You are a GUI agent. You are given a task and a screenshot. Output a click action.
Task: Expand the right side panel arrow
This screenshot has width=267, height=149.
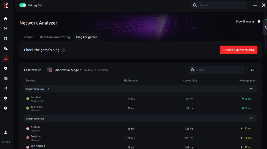[265, 27]
